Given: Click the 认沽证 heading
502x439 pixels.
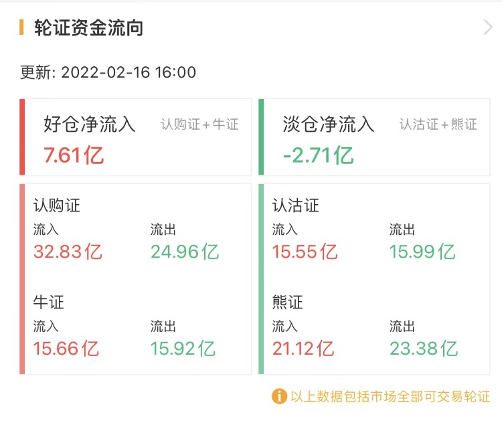Looking at the screenshot, I should (295, 205).
